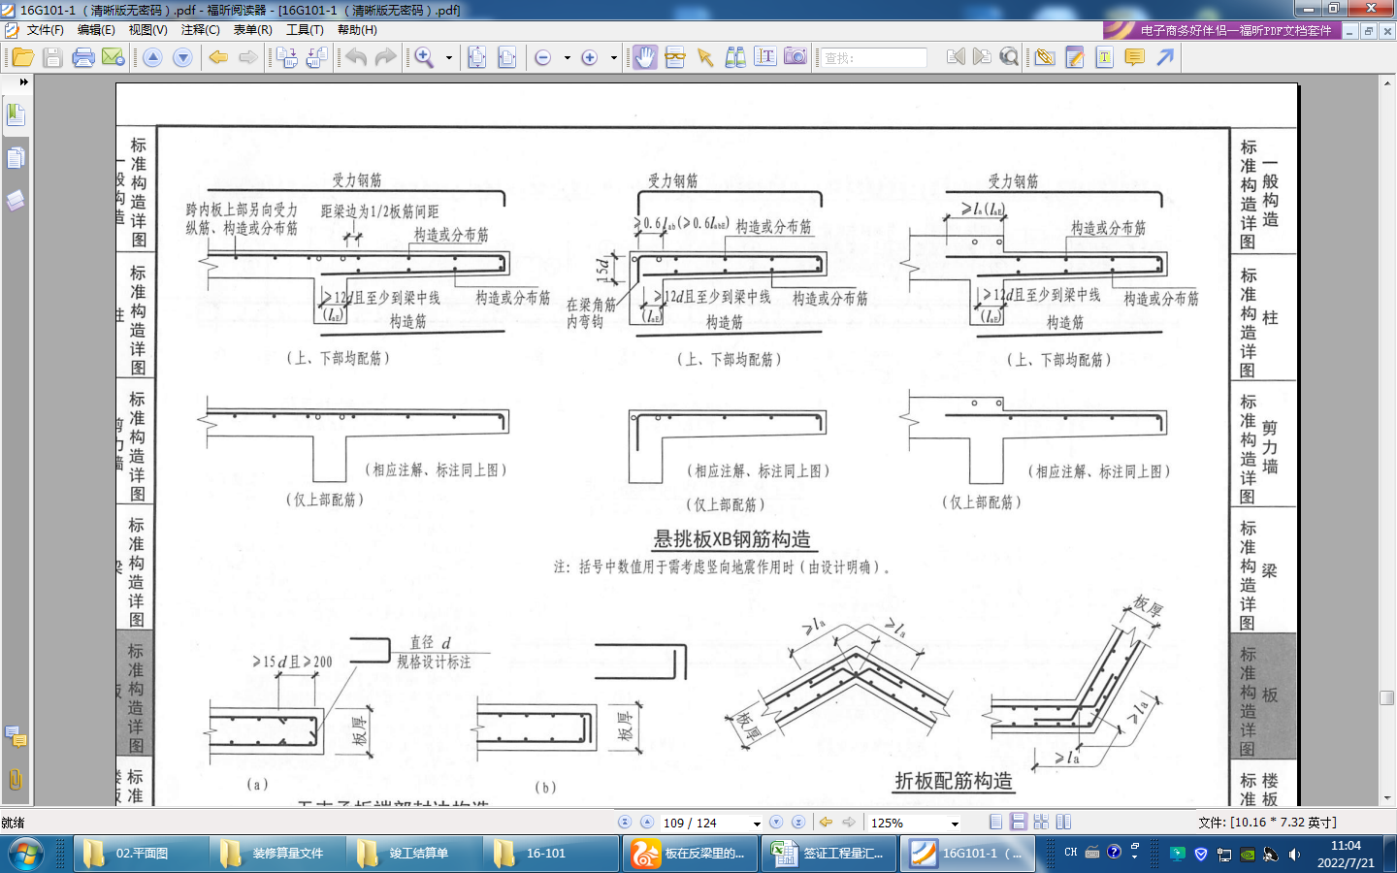Zoom in with the plus button
Image resolution: width=1397 pixels, height=873 pixels.
point(589,58)
